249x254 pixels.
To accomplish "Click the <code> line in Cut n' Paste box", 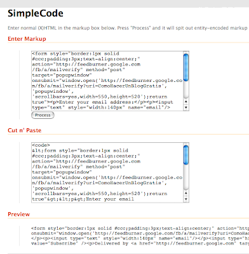I will tap(41, 145).
